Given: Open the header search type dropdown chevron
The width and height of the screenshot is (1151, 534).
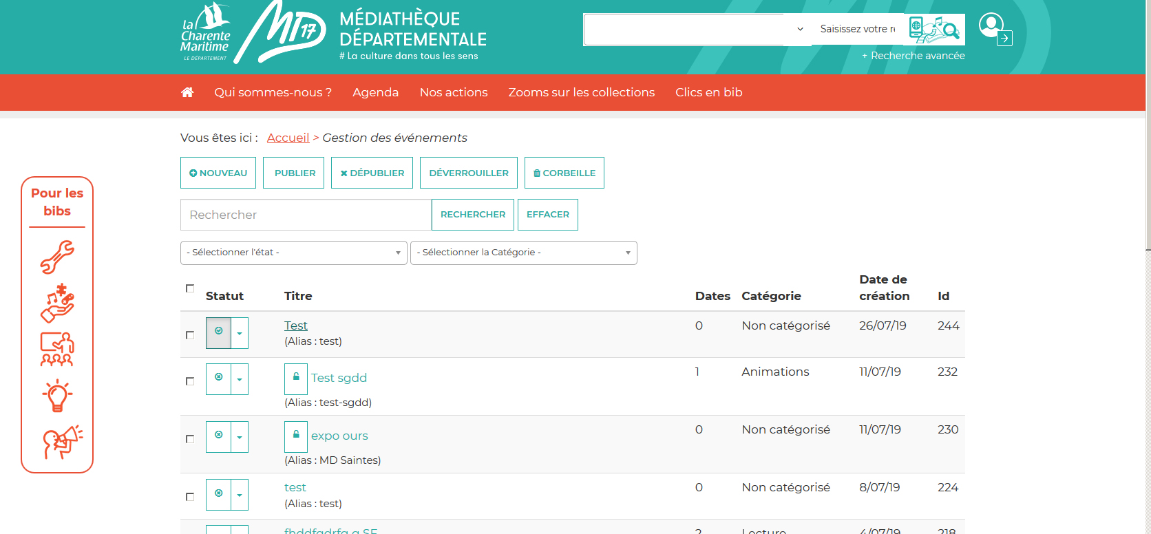Looking at the screenshot, I should pyautogui.click(x=800, y=29).
